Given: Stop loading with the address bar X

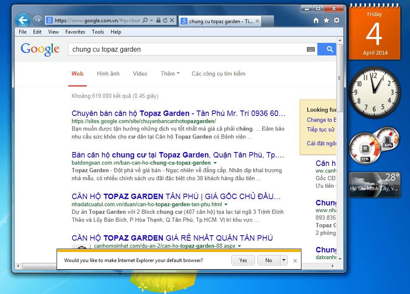Looking at the screenshot, I should pyautogui.click(x=172, y=20).
